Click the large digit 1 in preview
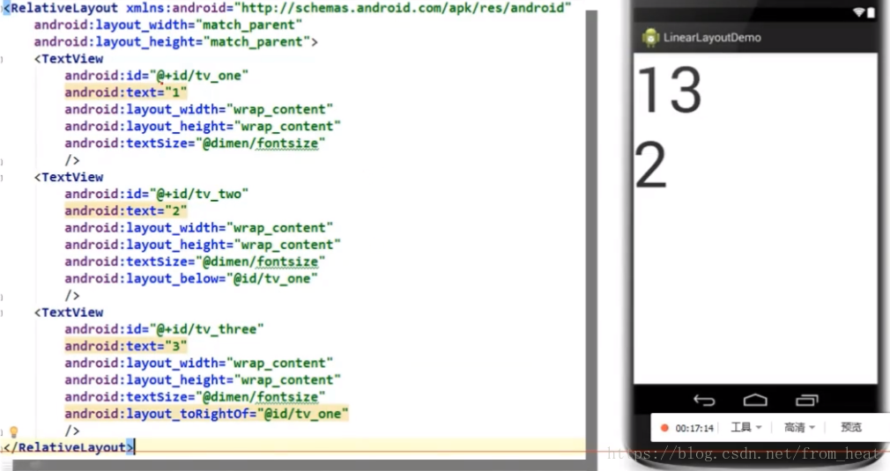 pyautogui.click(x=650, y=90)
